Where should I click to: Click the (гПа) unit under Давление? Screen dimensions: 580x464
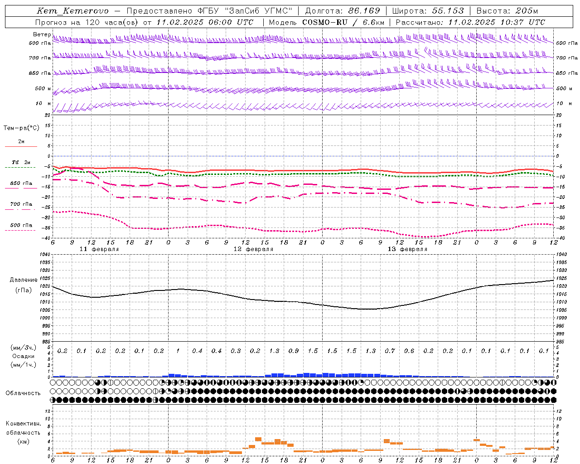pos(24,290)
